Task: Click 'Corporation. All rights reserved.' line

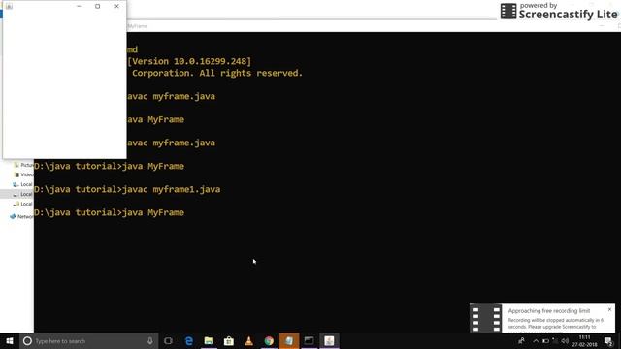Action: pyautogui.click(x=217, y=73)
